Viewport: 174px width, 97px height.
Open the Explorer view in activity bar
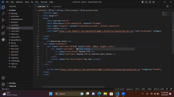[x=3, y=7]
